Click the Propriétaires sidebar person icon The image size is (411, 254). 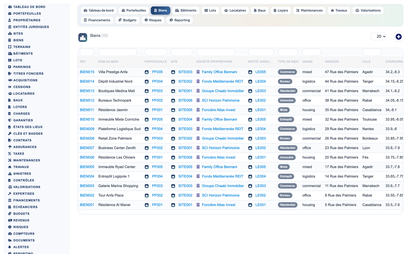10,20
